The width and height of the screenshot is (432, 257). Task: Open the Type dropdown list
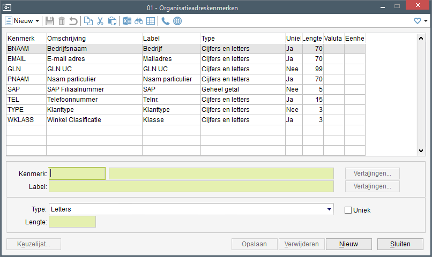tap(327, 209)
